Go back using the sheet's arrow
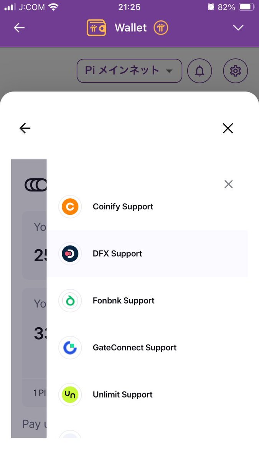 pyautogui.click(x=25, y=128)
